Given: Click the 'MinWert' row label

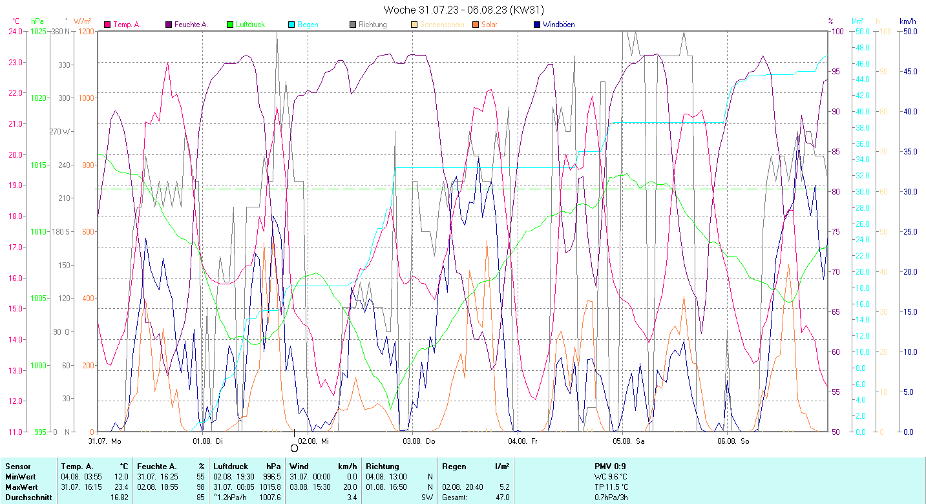Looking at the screenshot, I should pyautogui.click(x=19, y=476).
